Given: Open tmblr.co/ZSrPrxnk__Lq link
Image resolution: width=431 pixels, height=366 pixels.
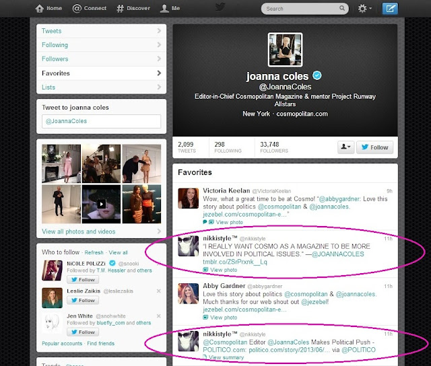Looking at the screenshot, I should click(235, 262).
